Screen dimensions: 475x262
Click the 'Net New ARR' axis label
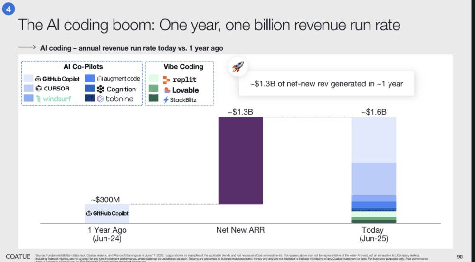coord(240,230)
